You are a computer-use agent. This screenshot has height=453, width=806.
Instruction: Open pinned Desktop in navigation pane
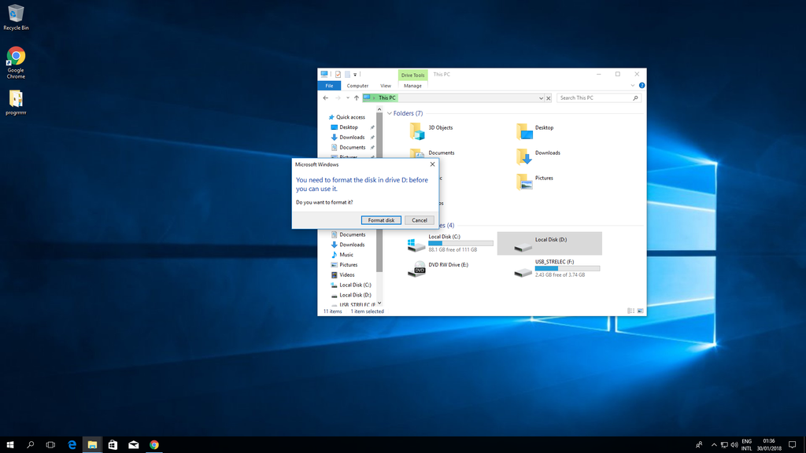349,127
